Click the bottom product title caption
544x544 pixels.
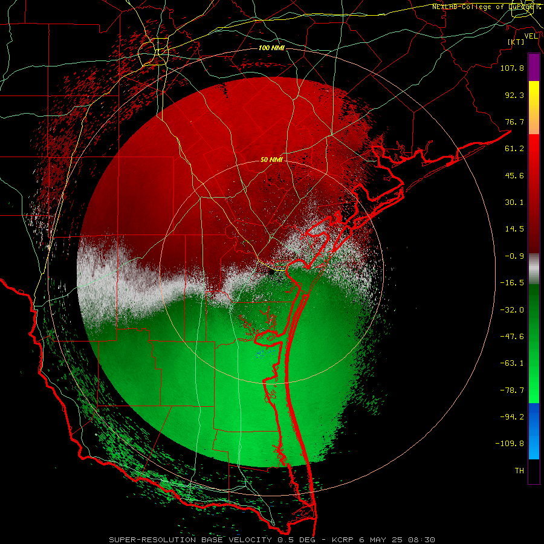(x=271, y=540)
